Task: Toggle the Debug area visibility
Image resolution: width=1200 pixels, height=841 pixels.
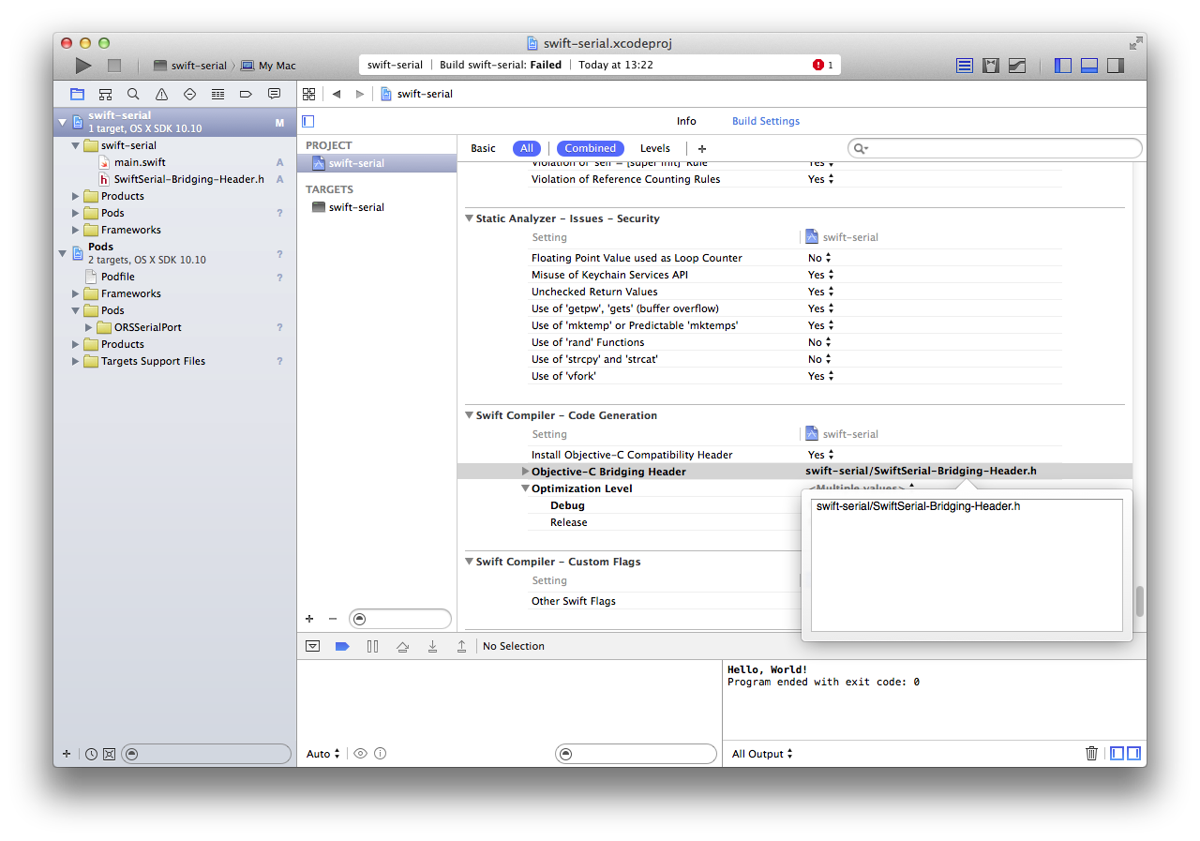Action: click(1089, 66)
